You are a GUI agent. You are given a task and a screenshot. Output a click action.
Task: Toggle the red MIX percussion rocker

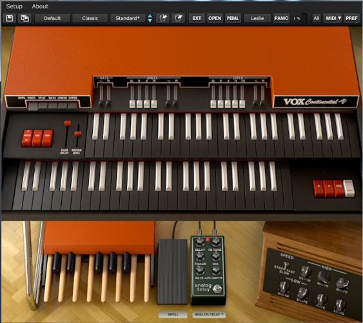(339, 189)
